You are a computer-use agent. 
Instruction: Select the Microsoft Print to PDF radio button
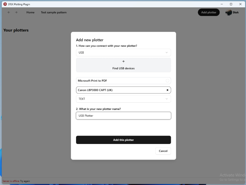(x=167, y=81)
